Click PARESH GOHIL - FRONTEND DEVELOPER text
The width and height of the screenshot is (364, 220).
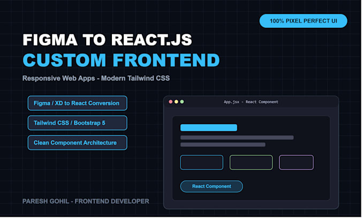[86, 201]
